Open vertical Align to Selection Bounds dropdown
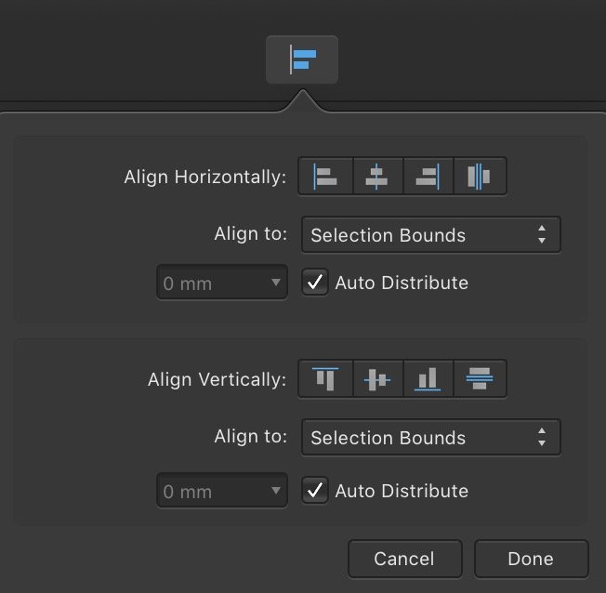 click(431, 438)
